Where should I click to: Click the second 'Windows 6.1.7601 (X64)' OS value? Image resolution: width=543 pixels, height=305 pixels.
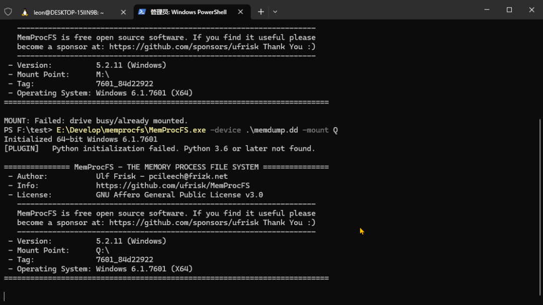144,269
